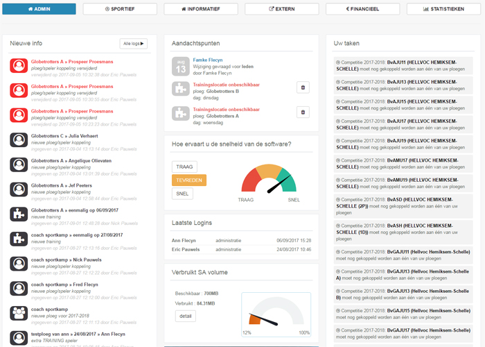Screen dimensions: 485x347
Task: Rate software speed as TEVREDEN
Action: pyautogui.click(x=189, y=180)
